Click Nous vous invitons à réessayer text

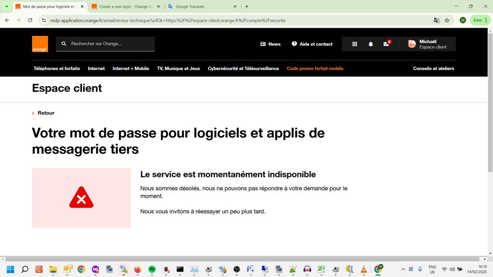coord(203,211)
